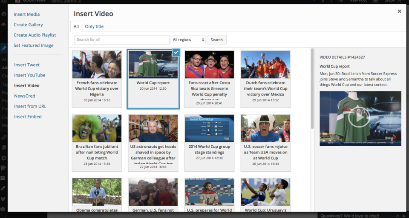Play the World Cup report preview video
Screen dimensions: 409x218
[359, 118]
